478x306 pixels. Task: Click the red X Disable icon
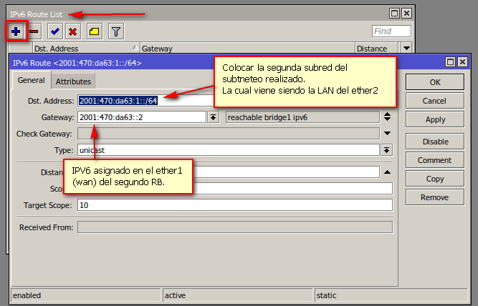coord(72,31)
